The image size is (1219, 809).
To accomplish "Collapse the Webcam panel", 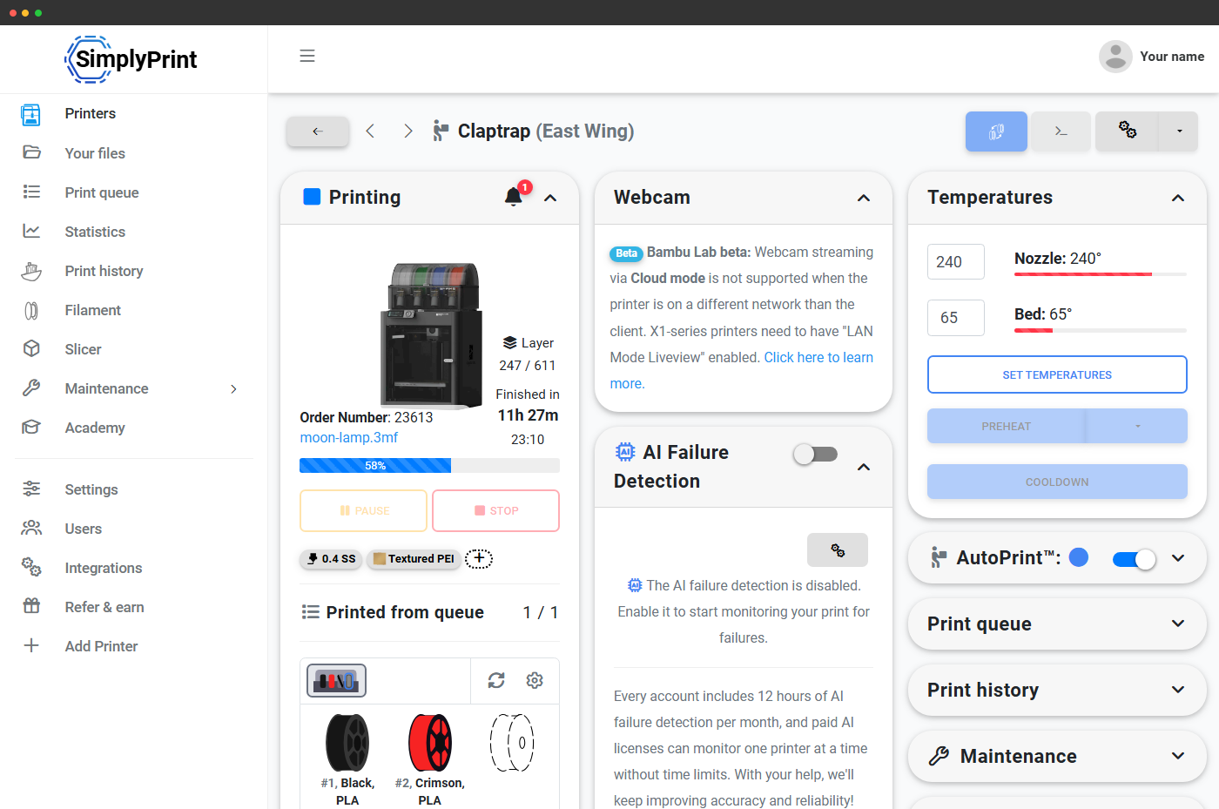I will tap(864, 198).
